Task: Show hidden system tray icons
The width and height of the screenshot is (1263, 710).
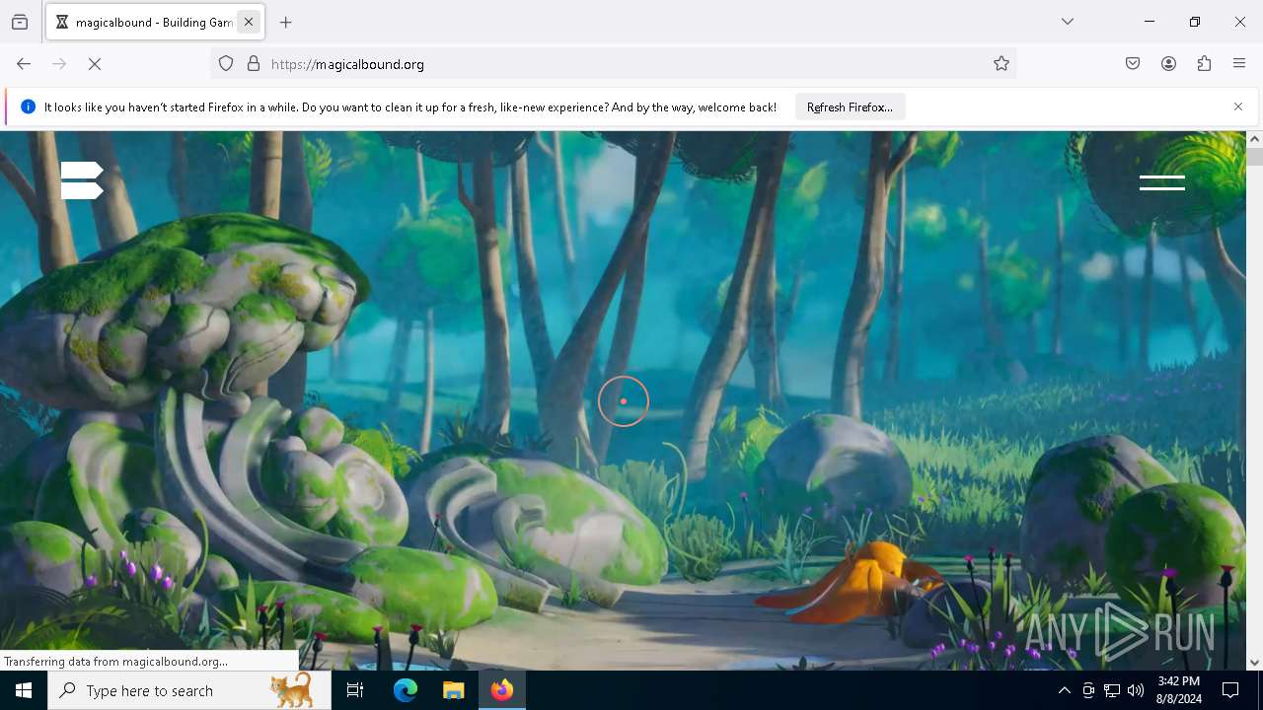Action: click(1064, 691)
